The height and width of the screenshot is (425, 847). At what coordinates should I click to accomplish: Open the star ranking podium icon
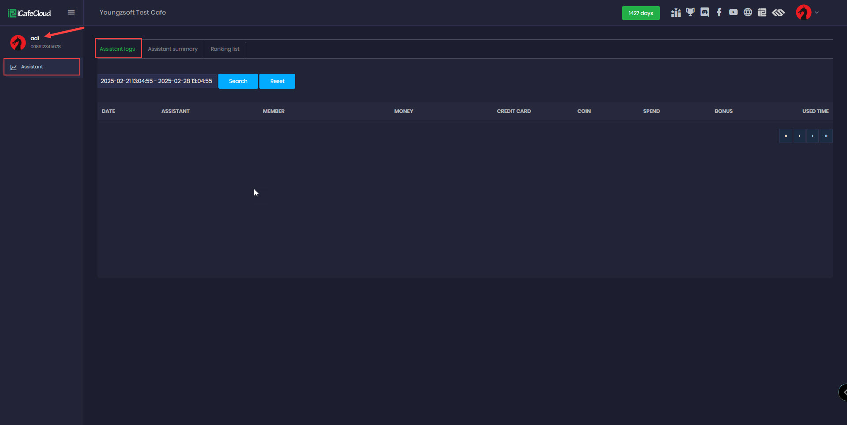coord(675,13)
